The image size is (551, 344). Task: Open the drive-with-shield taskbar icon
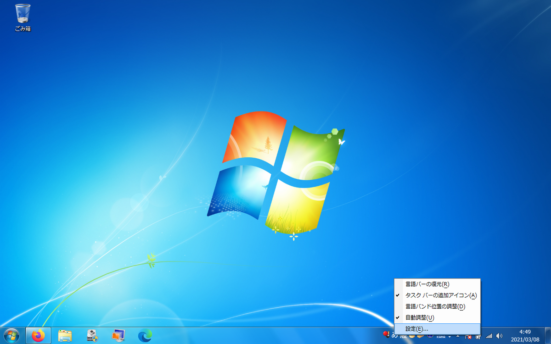(92, 336)
